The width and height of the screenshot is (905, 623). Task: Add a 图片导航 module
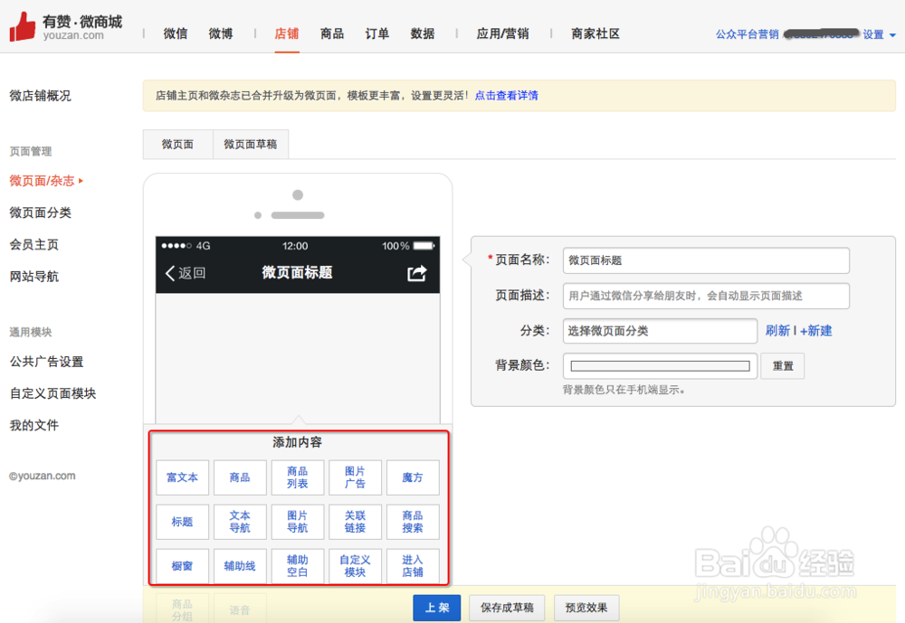pos(298,522)
